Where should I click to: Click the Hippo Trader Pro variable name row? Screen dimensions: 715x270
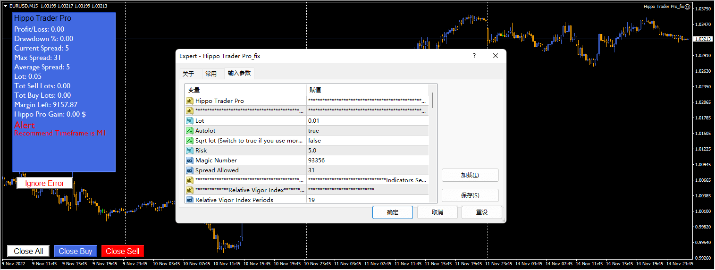(x=219, y=101)
